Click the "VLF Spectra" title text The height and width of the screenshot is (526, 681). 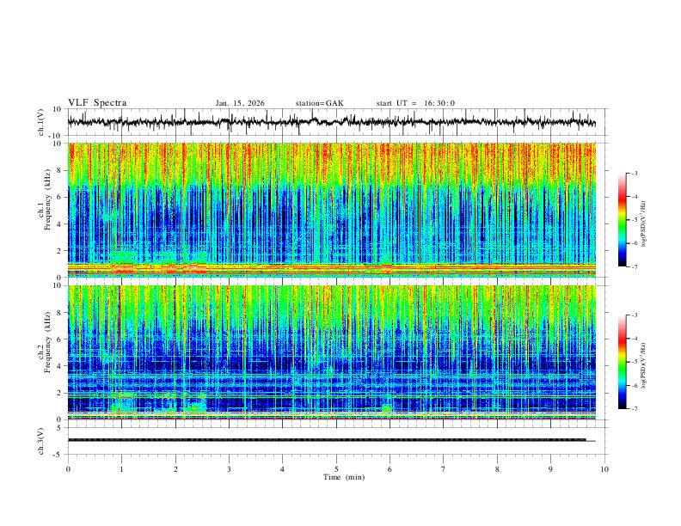[x=97, y=103]
